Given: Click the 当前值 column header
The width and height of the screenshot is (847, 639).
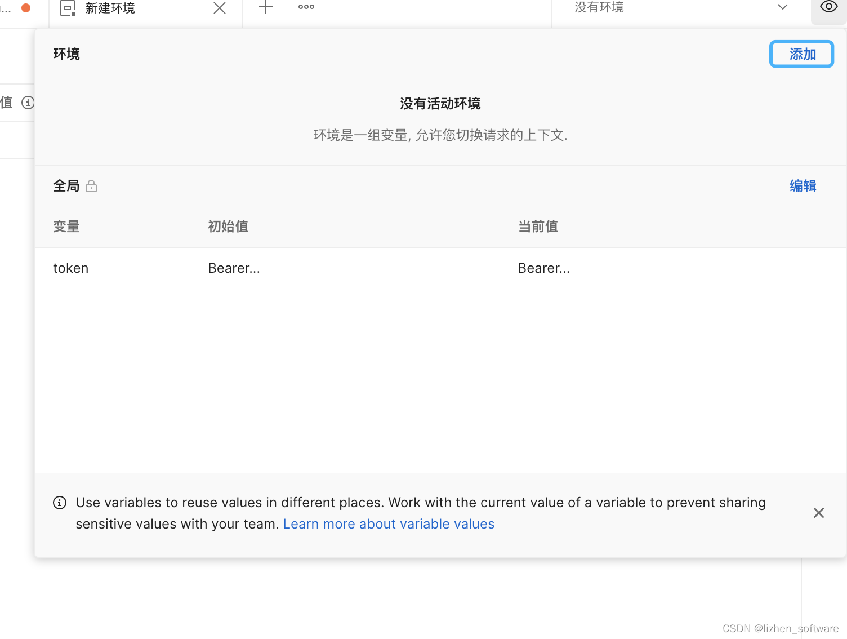Looking at the screenshot, I should point(538,227).
